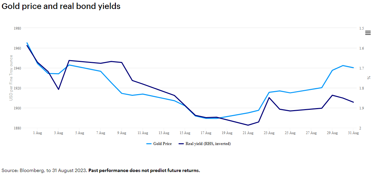Open the chart hamburger context menu
The image size is (379, 178).
click(368, 33)
